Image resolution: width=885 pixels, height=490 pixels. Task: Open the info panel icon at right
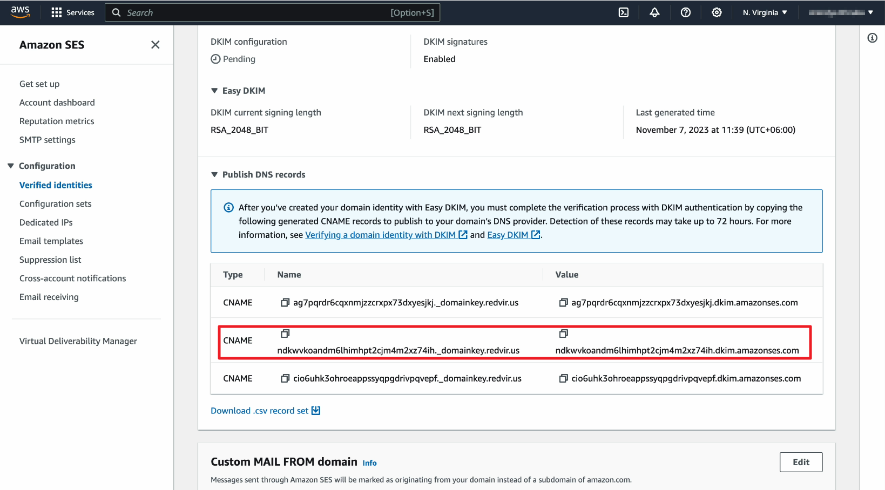[872, 38]
